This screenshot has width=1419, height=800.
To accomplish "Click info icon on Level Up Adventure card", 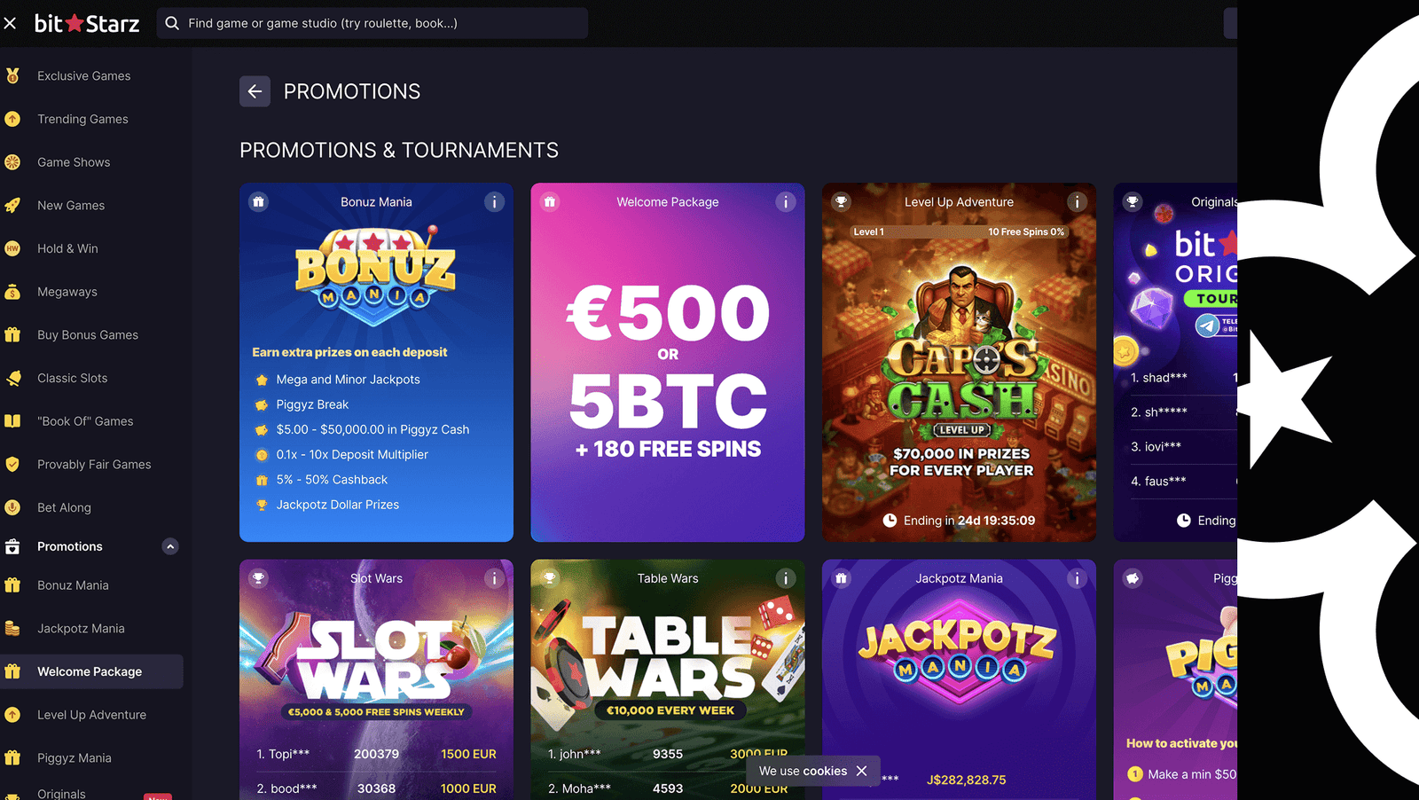I will (1077, 202).
